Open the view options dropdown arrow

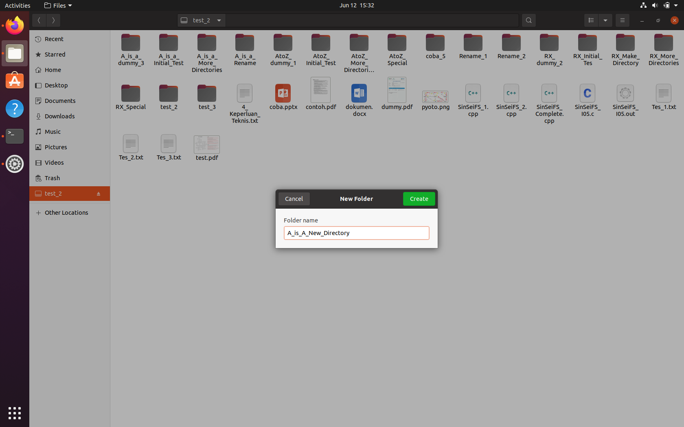(605, 20)
